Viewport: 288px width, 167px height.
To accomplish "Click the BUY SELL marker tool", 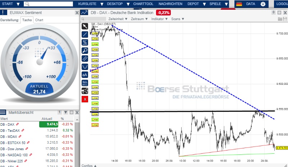I will click(x=84, y=83).
